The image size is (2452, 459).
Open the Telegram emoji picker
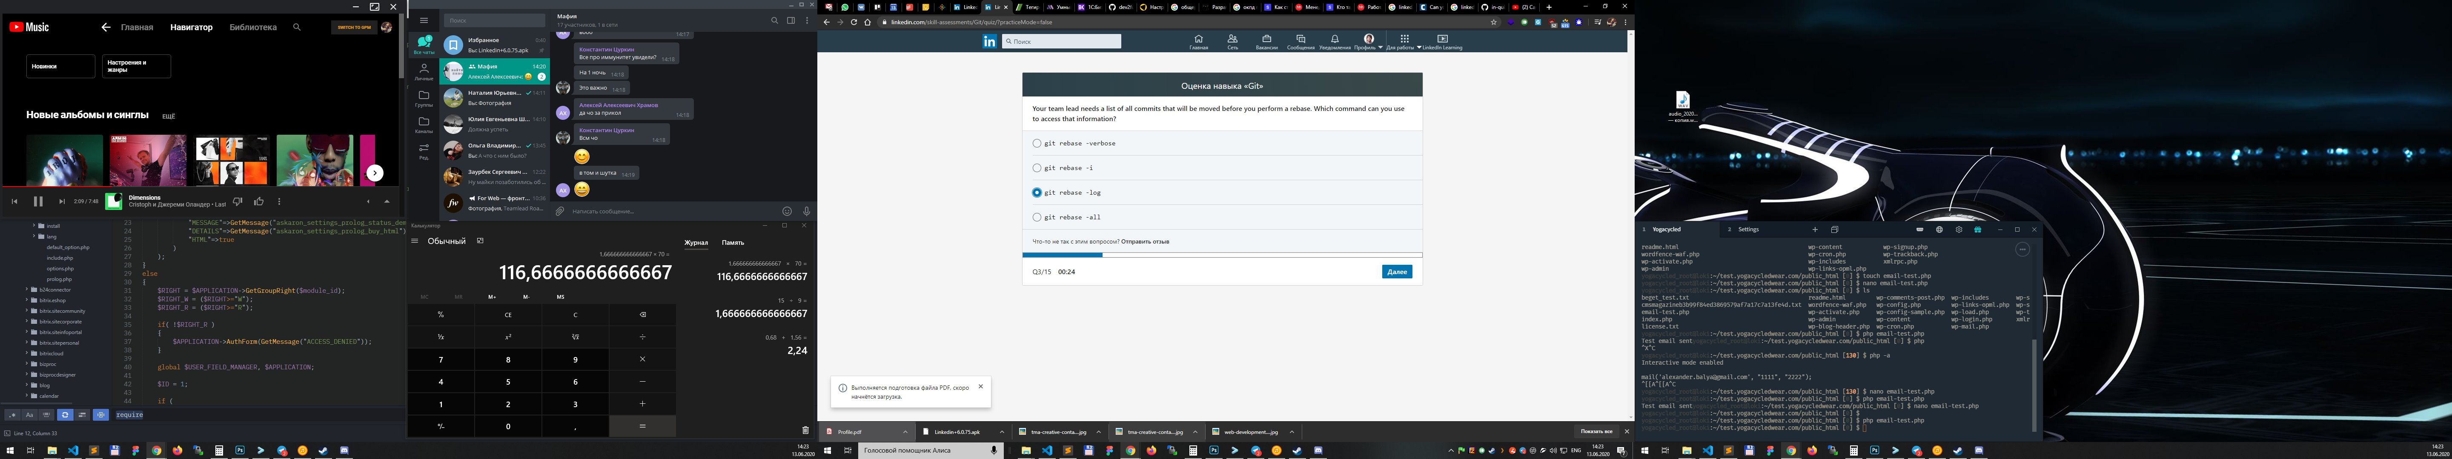pos(786,211)
